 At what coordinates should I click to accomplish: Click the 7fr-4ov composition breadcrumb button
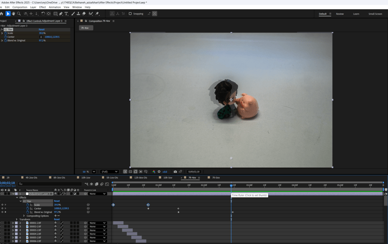(x=86, y=28)
